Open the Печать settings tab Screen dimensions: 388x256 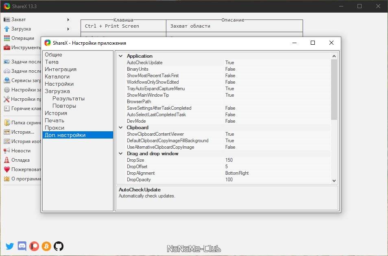tap(78, 120)
